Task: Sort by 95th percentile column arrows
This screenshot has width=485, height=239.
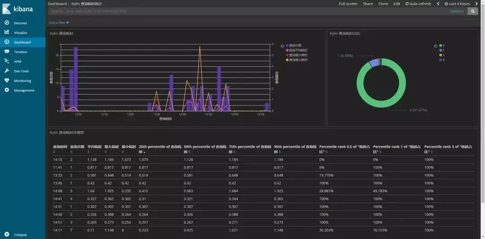Action: 280,152
